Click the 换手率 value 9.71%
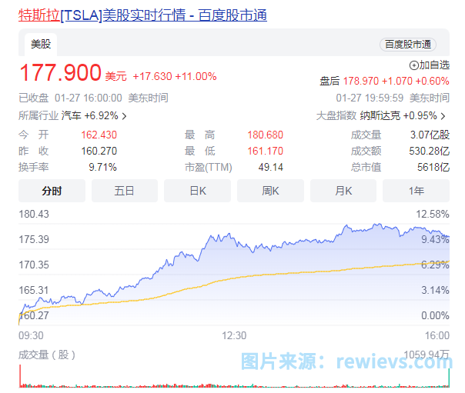The width and height of the screenshot is (465, 393). (102, 167)
